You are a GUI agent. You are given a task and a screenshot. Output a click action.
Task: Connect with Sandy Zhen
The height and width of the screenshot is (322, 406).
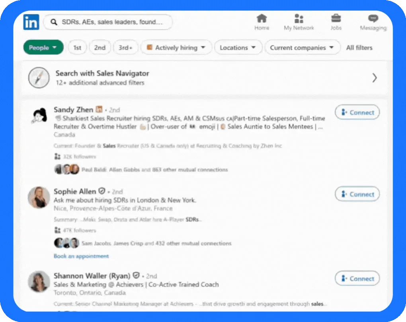pyautogui.click(x=357, y=112)
